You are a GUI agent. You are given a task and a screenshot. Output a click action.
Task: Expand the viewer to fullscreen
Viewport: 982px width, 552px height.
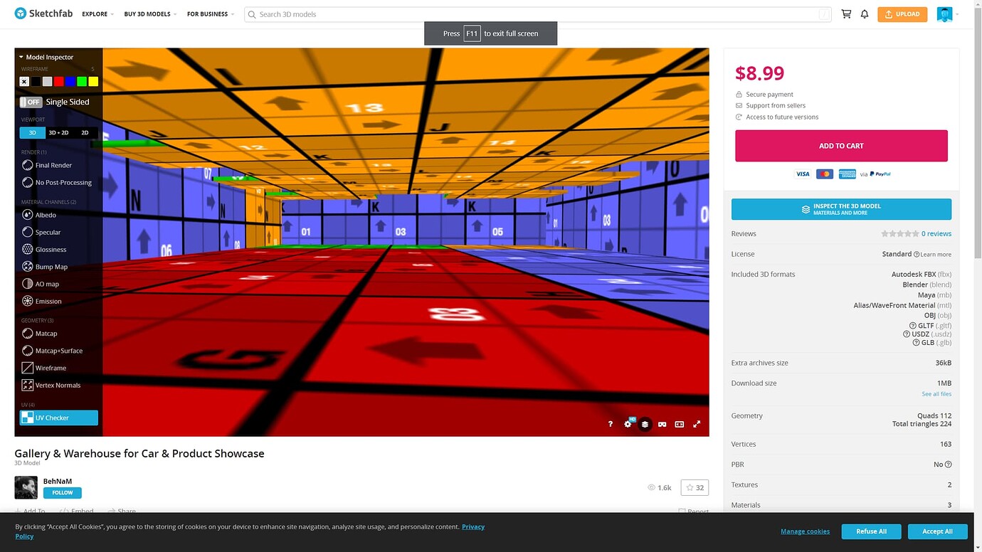click(697, 424)
